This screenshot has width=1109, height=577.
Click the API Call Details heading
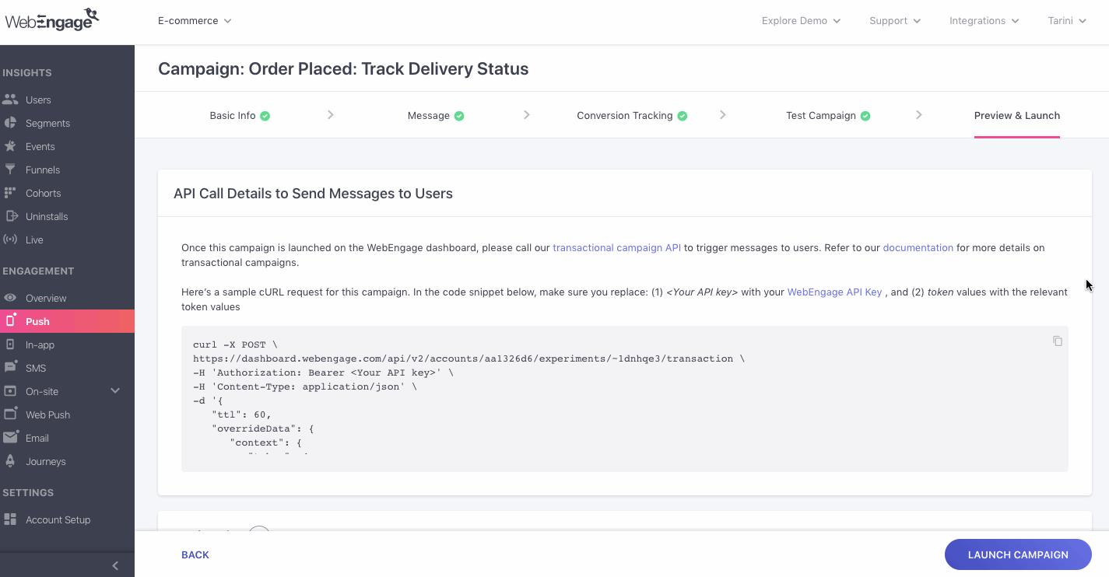point(313,193)
